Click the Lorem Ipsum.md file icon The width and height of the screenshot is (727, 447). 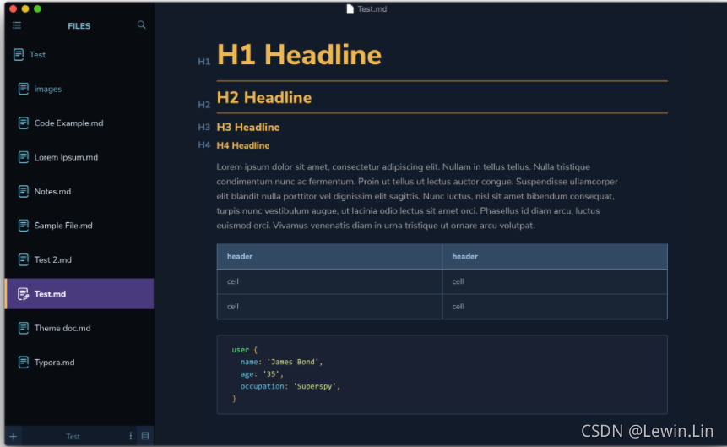tap(23, 157)
